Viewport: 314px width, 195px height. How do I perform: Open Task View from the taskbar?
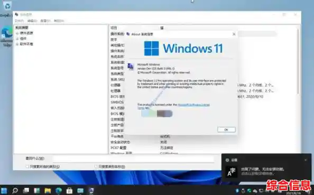click(x=26, y=190)
